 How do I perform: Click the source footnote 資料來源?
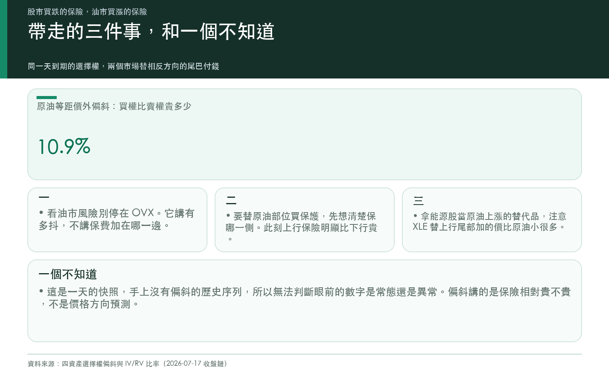coord(128,363)
